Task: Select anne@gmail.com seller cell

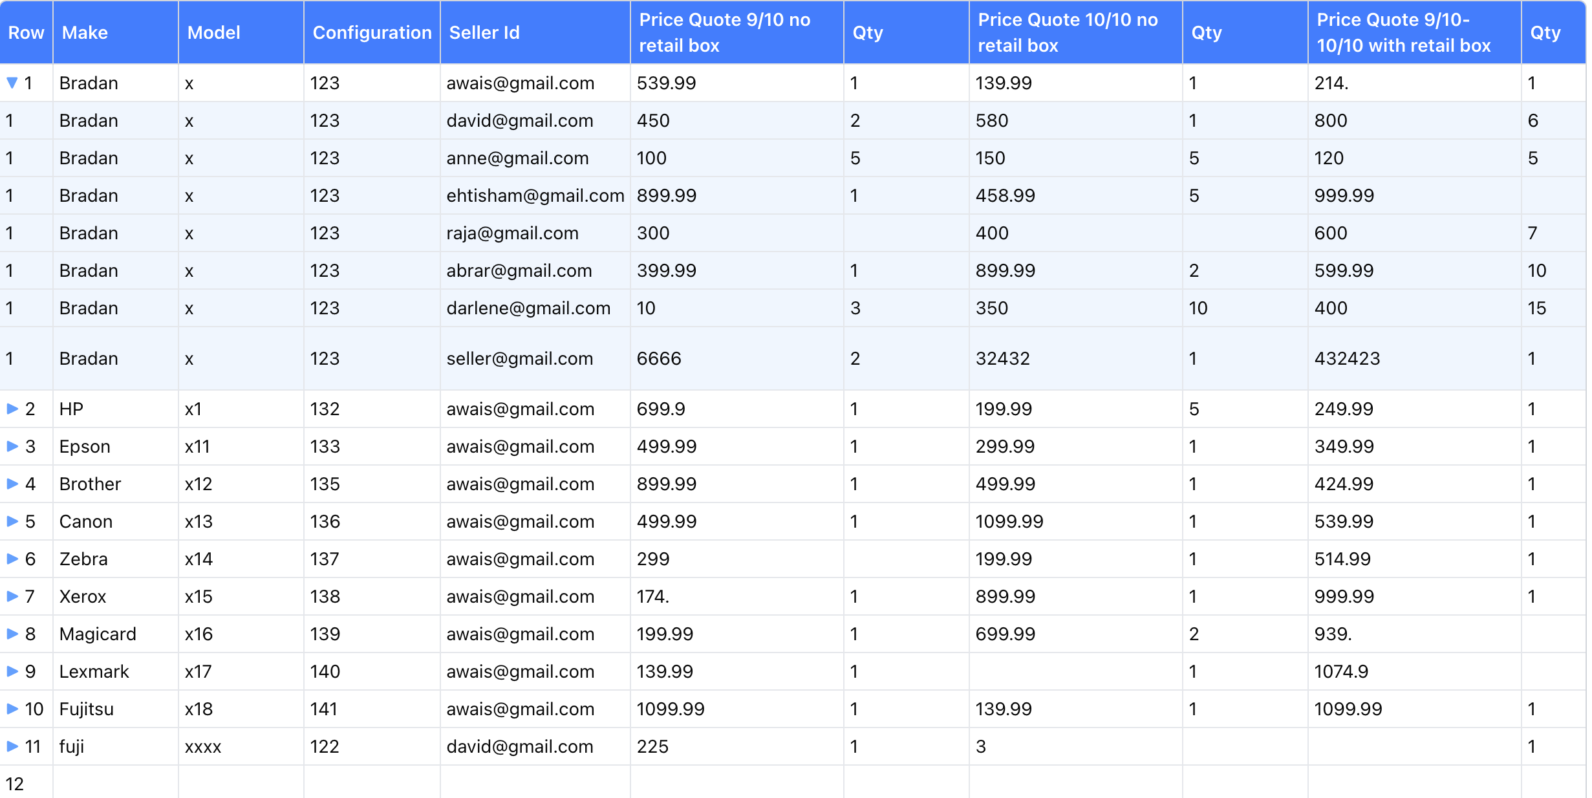Action: (535, 158)
